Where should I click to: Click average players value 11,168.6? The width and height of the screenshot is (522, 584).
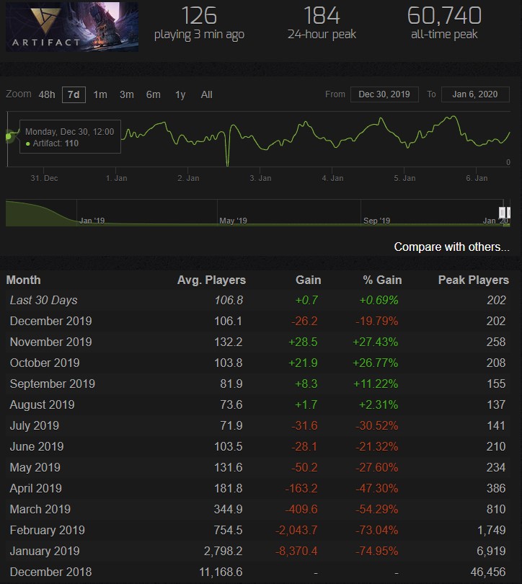point(221,571)
